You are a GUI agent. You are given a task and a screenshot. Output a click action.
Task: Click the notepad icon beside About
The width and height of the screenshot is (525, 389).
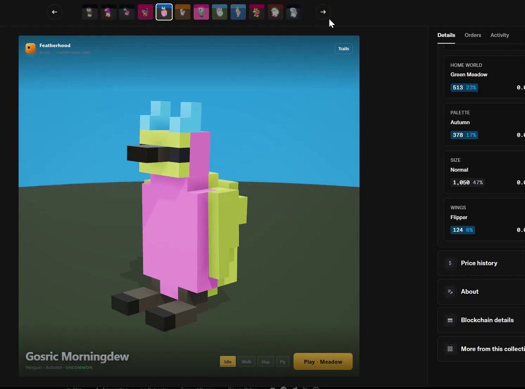tap(450, 292)
